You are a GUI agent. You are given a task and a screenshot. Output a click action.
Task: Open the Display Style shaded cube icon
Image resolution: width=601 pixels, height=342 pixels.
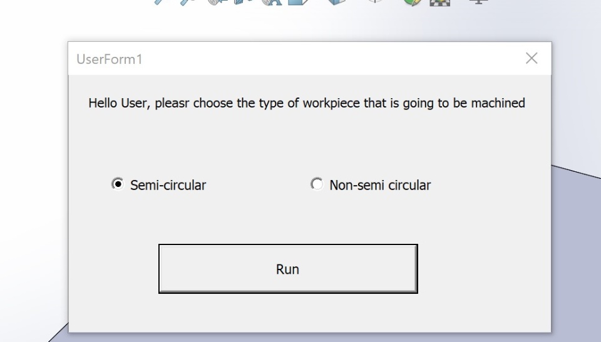click(x=337, y=2)
